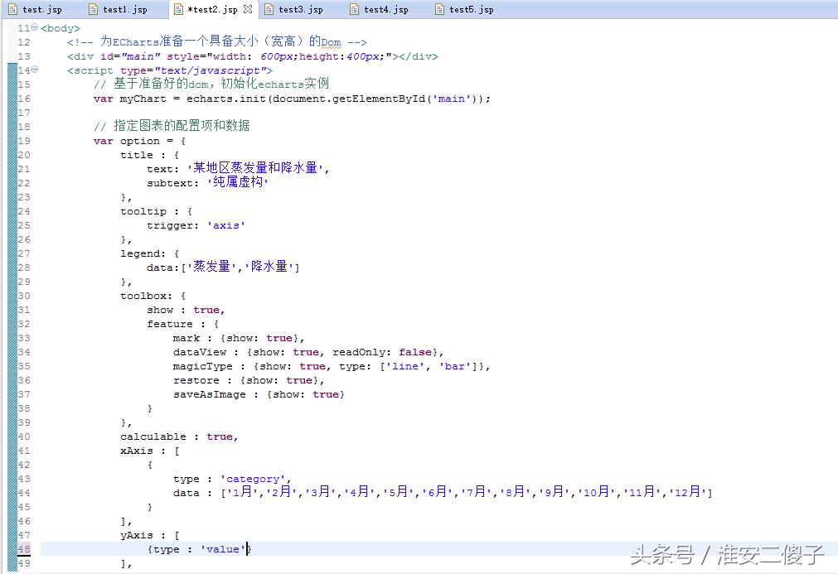Click the 'var option = {' line
The image size is (838, 574).
(139, 141)
